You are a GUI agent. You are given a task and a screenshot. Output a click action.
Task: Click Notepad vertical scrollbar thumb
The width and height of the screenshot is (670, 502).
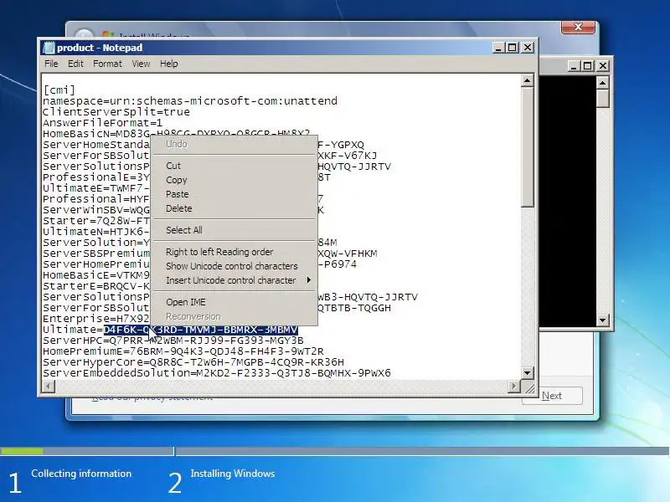pos(528,147)
